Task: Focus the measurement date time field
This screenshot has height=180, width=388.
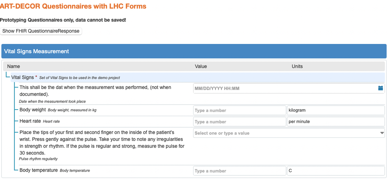Action: coord(284,88)
